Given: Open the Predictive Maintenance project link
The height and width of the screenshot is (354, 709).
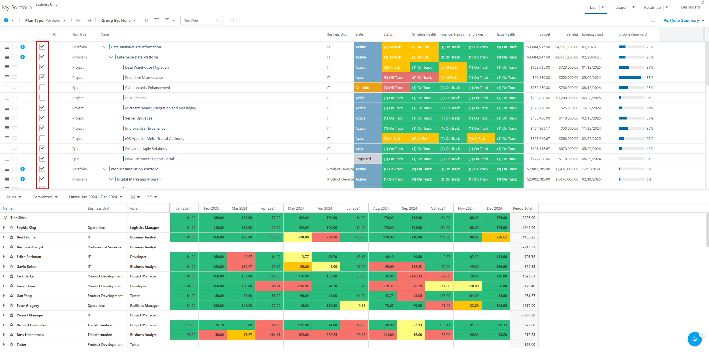Looking at the screenshot, I should coord(144,77).
